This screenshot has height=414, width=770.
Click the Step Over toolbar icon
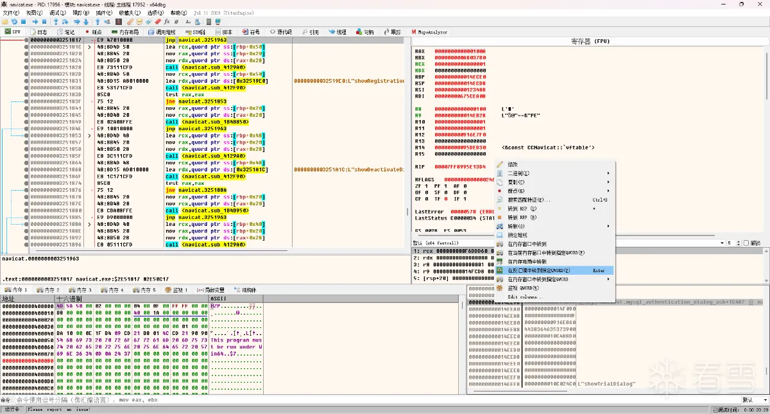coord(65,21)
